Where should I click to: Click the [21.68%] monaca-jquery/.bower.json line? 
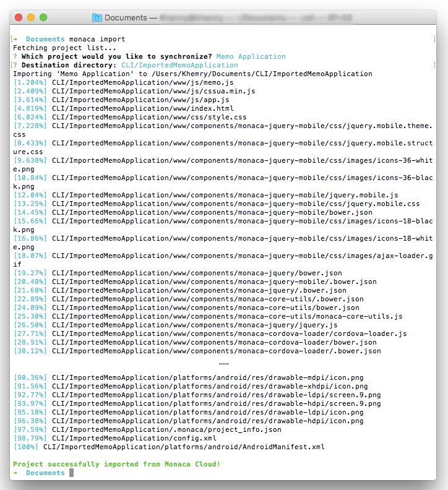point(180,290)
